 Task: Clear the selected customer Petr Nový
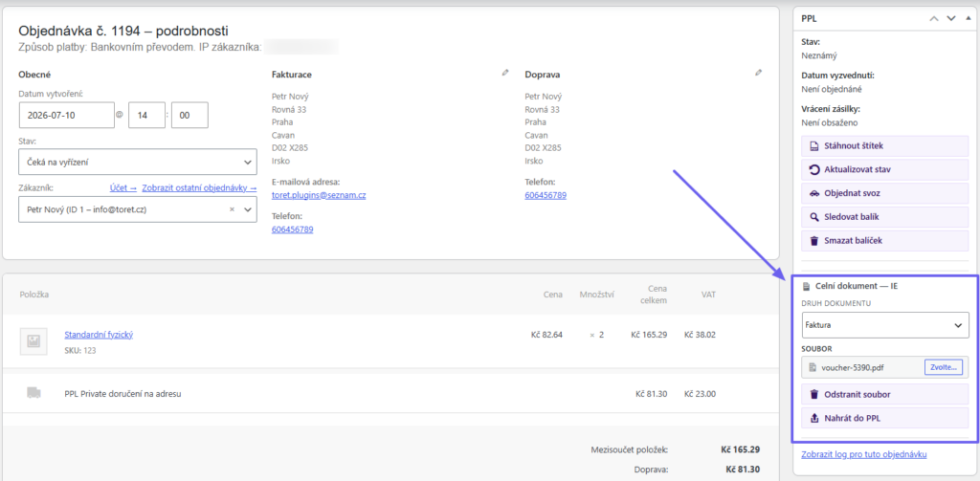(x=232, y=209)
